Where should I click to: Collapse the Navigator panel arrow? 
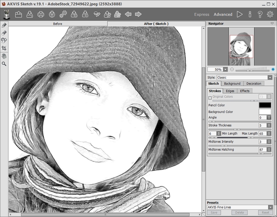tap(272, 24)
